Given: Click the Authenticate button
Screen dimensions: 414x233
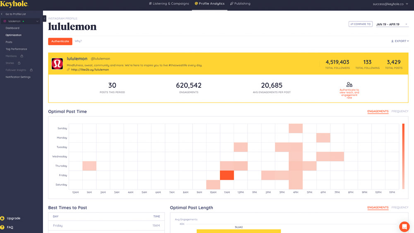Looking at the screenshot, I should pyautogui.click(x=60, y=41).
